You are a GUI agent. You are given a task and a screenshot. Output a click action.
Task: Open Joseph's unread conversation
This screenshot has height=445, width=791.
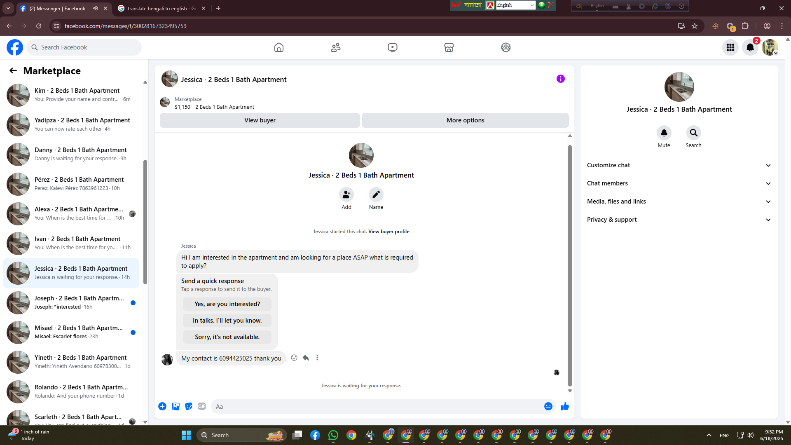[x=71, y=303]
